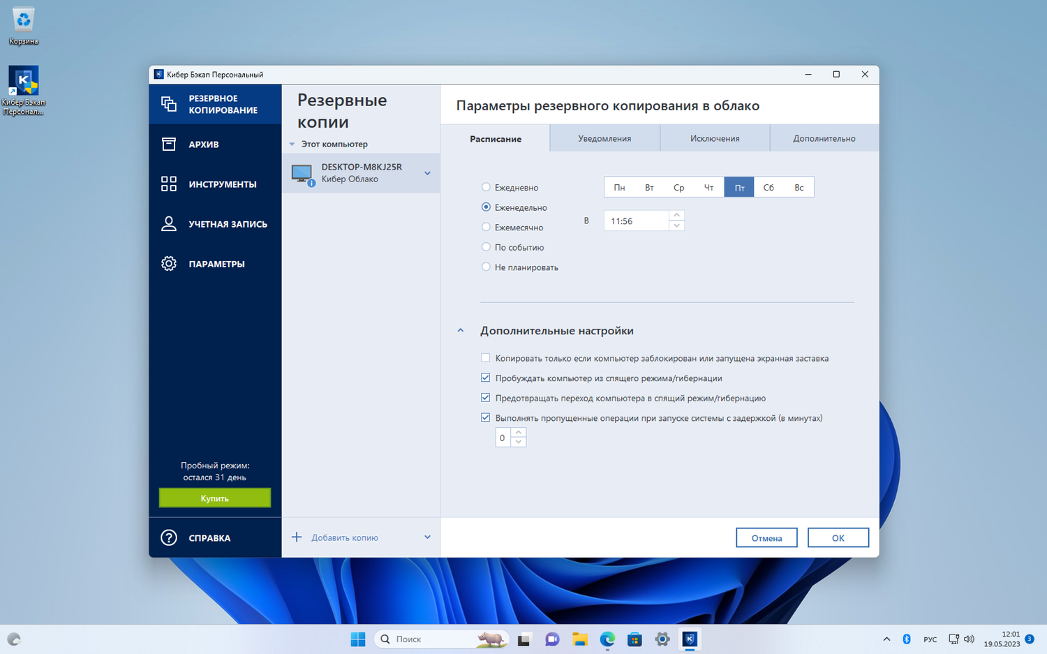This screenshot has height=654, width=1047.
Task: Click the 11:56 time input field
Action: (637, 221)
